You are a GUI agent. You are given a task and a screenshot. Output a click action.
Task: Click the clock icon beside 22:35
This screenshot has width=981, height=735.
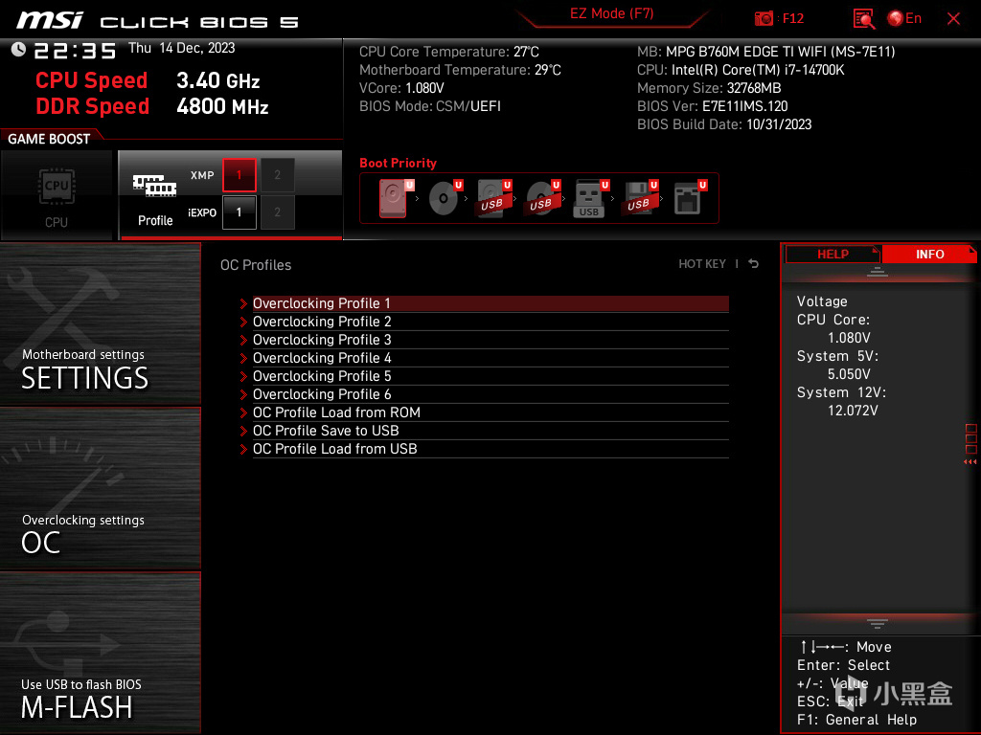point(18,50)
